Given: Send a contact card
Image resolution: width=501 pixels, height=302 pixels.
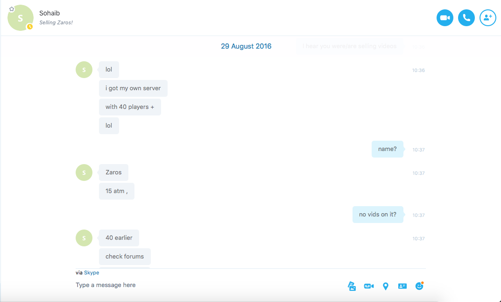Looking at the screenshot, I should point(402,286).
